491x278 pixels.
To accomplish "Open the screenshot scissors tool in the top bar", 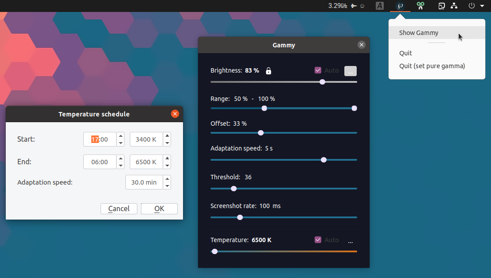I will point(420,6).
